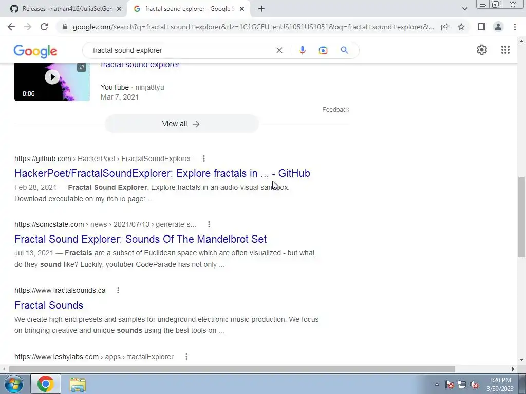Start voice search with microphone icon
The image size is (526, 394).
302,50
